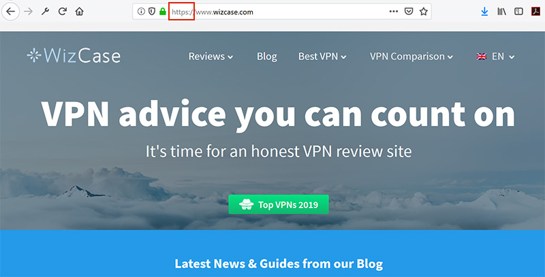This screenshot has height=277, width=545.
Task: Open the EN language selector dropdown
Action: pyautogui.click(x=503, y=56)
